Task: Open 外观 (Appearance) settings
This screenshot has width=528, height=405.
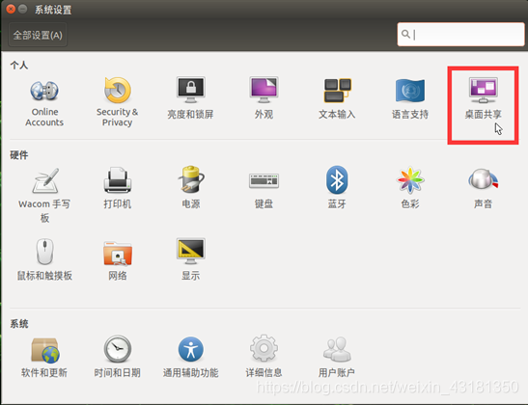Action: coord(264,98)
